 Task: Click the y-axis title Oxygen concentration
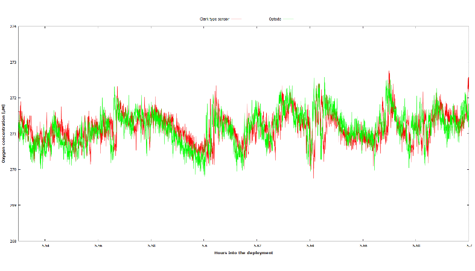[x=4, y=134]
